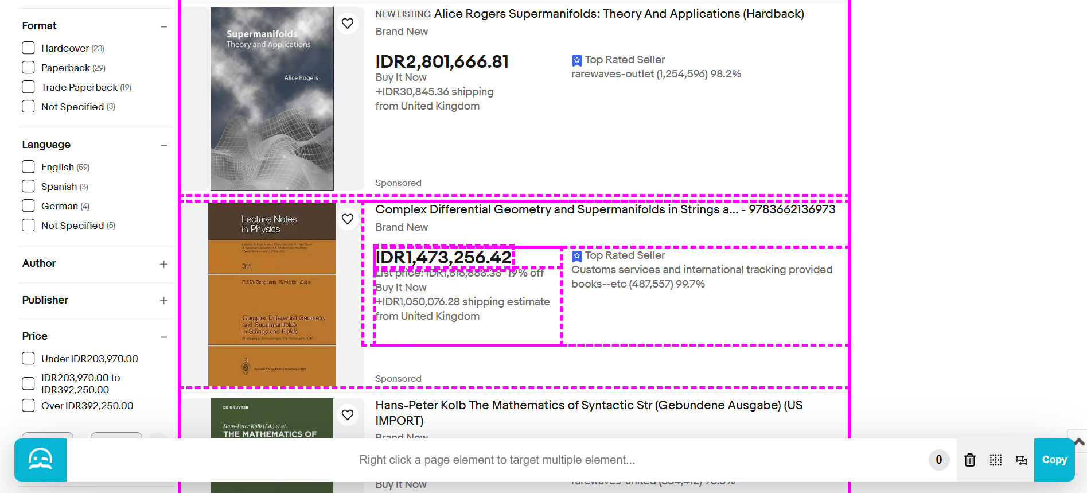Screen dimensions: 1087x493
Task: Check Under IDR203,970.00 price filter
Action: pyautogui.click(x=28, y=359)
